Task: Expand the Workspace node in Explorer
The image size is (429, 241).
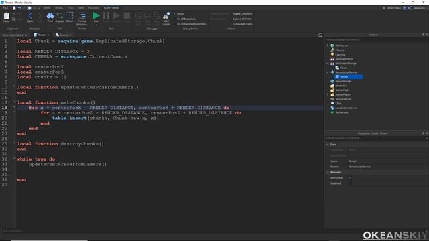Action: coord(328,46)
